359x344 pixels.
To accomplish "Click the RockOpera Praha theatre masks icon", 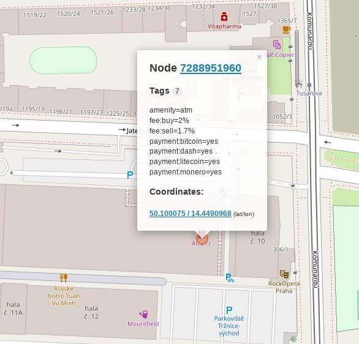I will pos(284,274).
